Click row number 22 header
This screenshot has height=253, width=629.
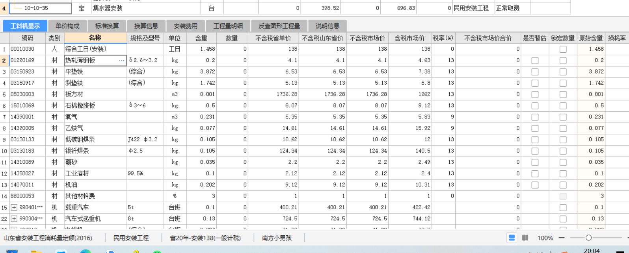[4, 219]
